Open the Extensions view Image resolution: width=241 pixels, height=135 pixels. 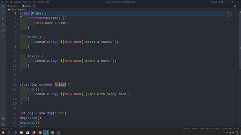coord(3,31)
